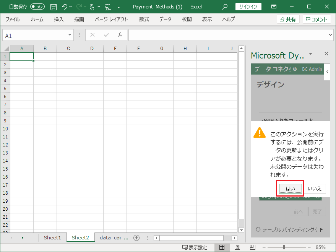Open task pane options dropdown arrow
Screen dimensions: 336x252
pyautogui.click(x=310, y=54)
